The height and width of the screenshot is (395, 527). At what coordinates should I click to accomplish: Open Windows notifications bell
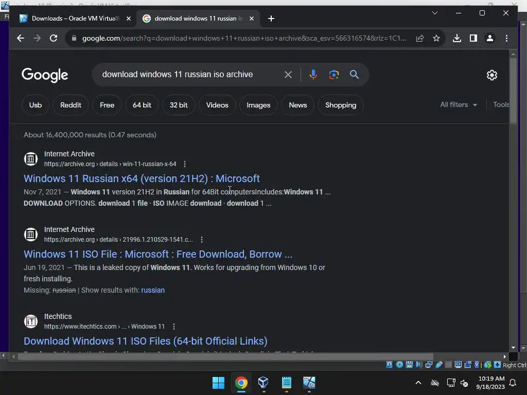point(513,383)
